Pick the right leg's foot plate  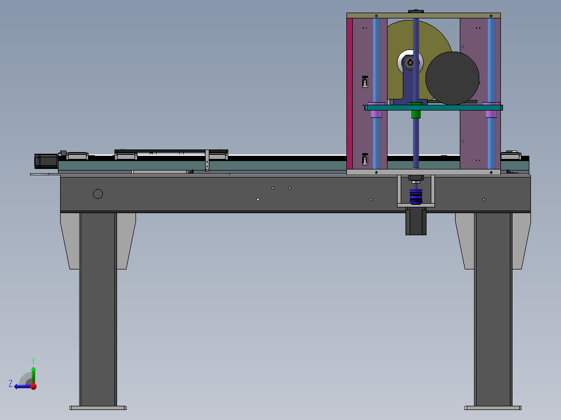click(x=493, y=408)
